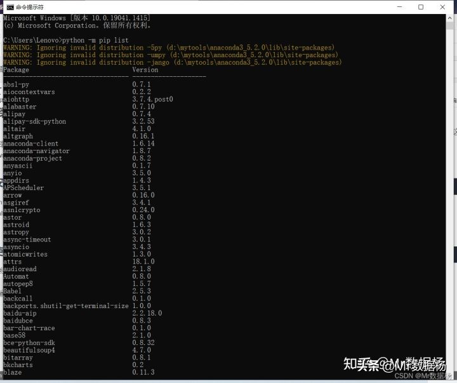Click the 'backcall' package name
This screenshot has height=383, width=457.
click(18, 299)
